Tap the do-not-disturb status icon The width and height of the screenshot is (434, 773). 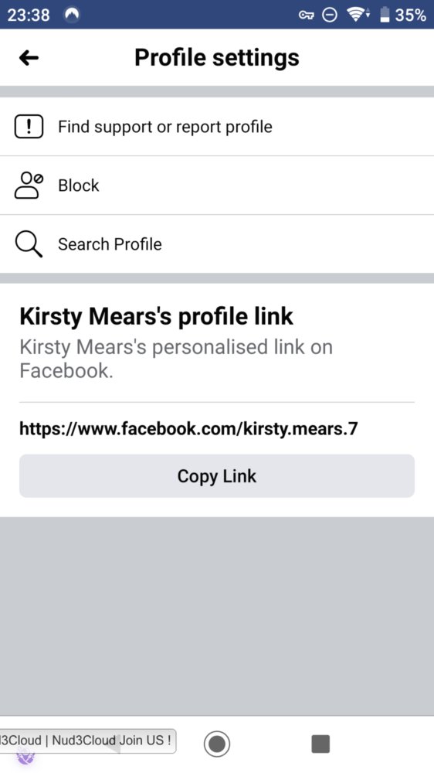click(x=330, y=15)
